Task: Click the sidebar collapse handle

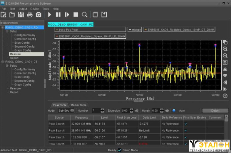Action: point(45,83)
